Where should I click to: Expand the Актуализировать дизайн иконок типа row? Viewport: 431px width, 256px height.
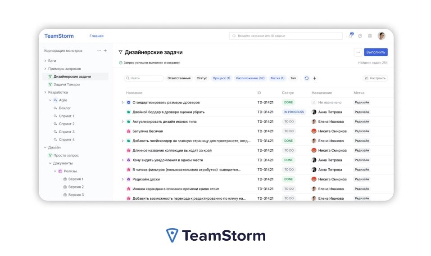coord(122,121)
